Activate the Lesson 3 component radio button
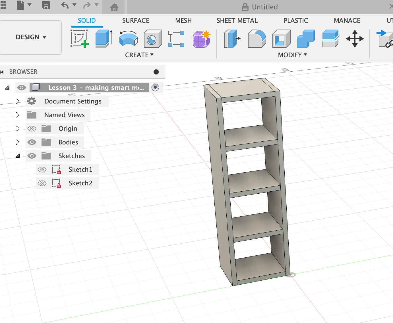The image size is (393, 323). click(x=155, y=87)
